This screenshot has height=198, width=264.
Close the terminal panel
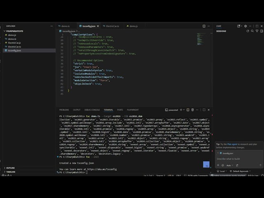(209, 110)
